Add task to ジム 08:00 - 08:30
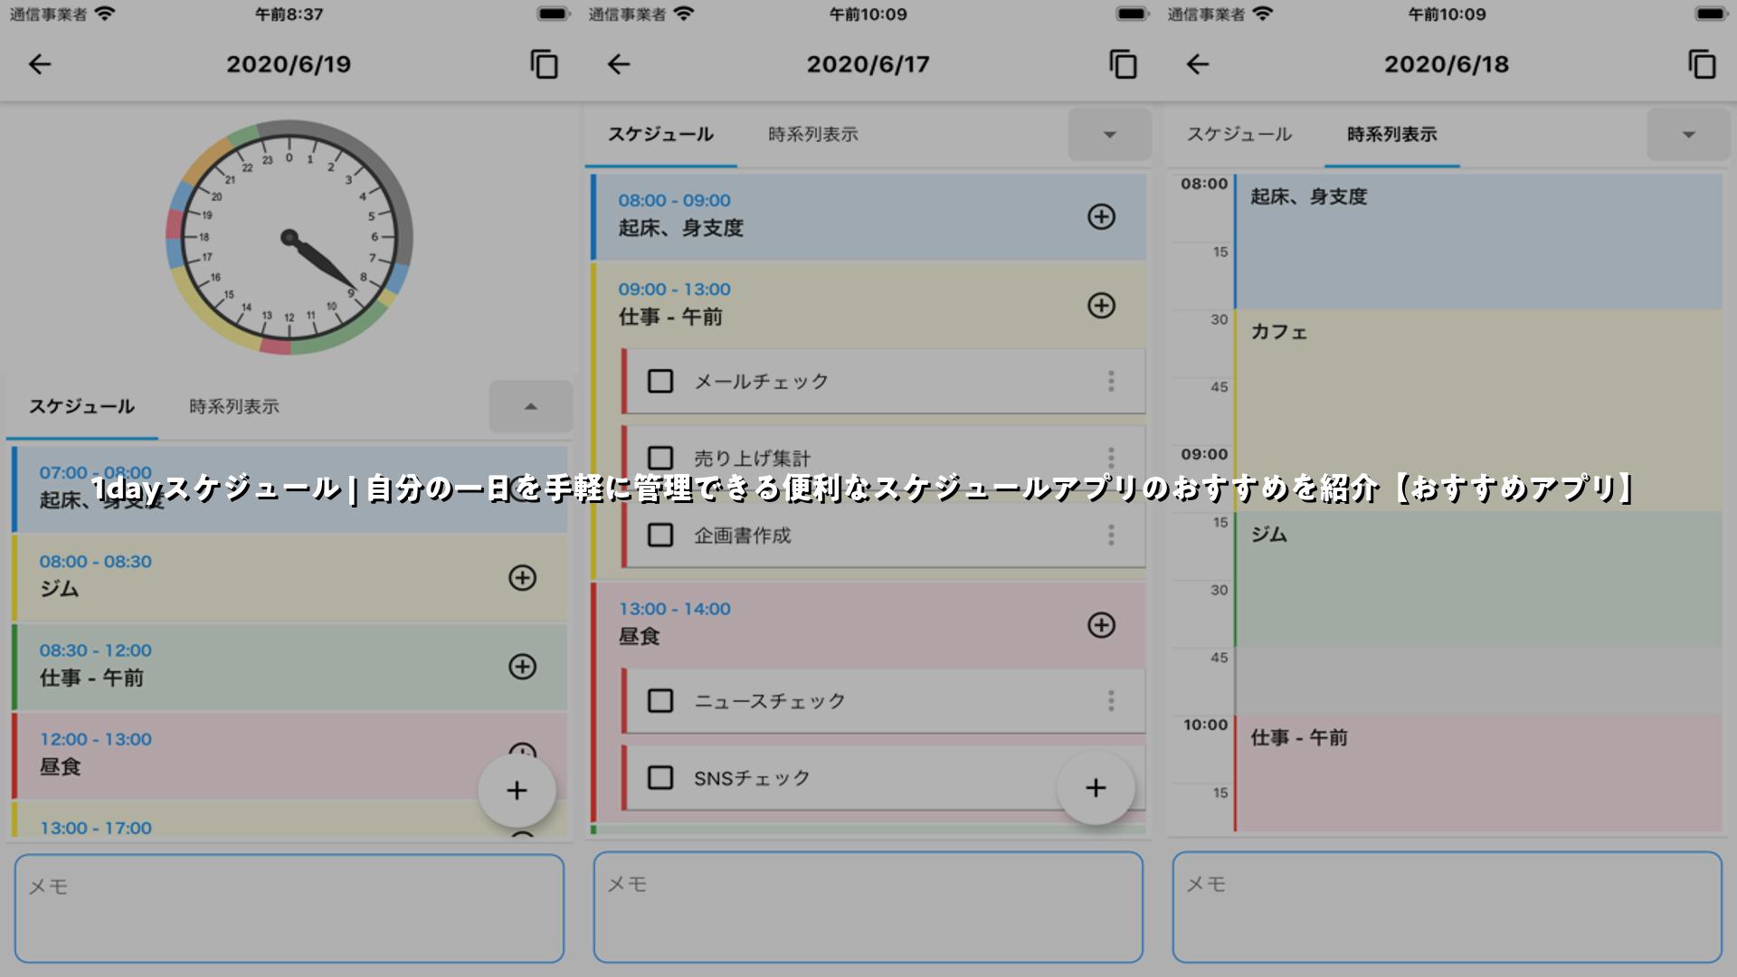Screen dimensions: 1737x977 [x=522, y=577]
